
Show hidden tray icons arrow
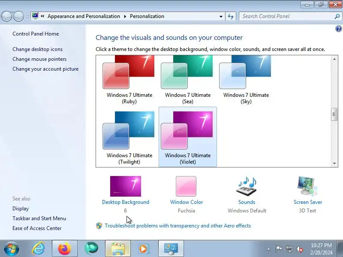269,249
